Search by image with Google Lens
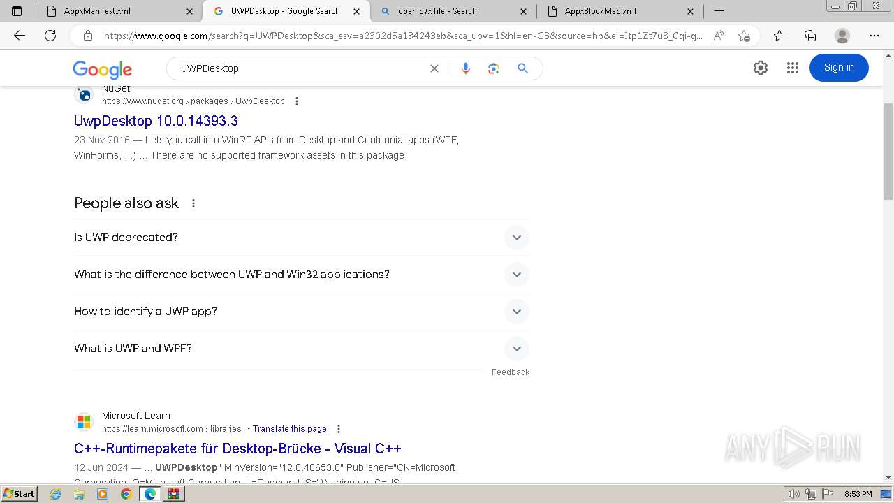 (x=494, y=68)
